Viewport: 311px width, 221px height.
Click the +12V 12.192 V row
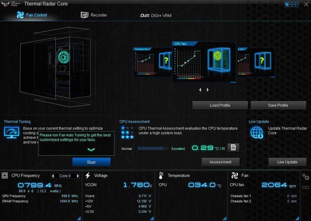point(118,201)
